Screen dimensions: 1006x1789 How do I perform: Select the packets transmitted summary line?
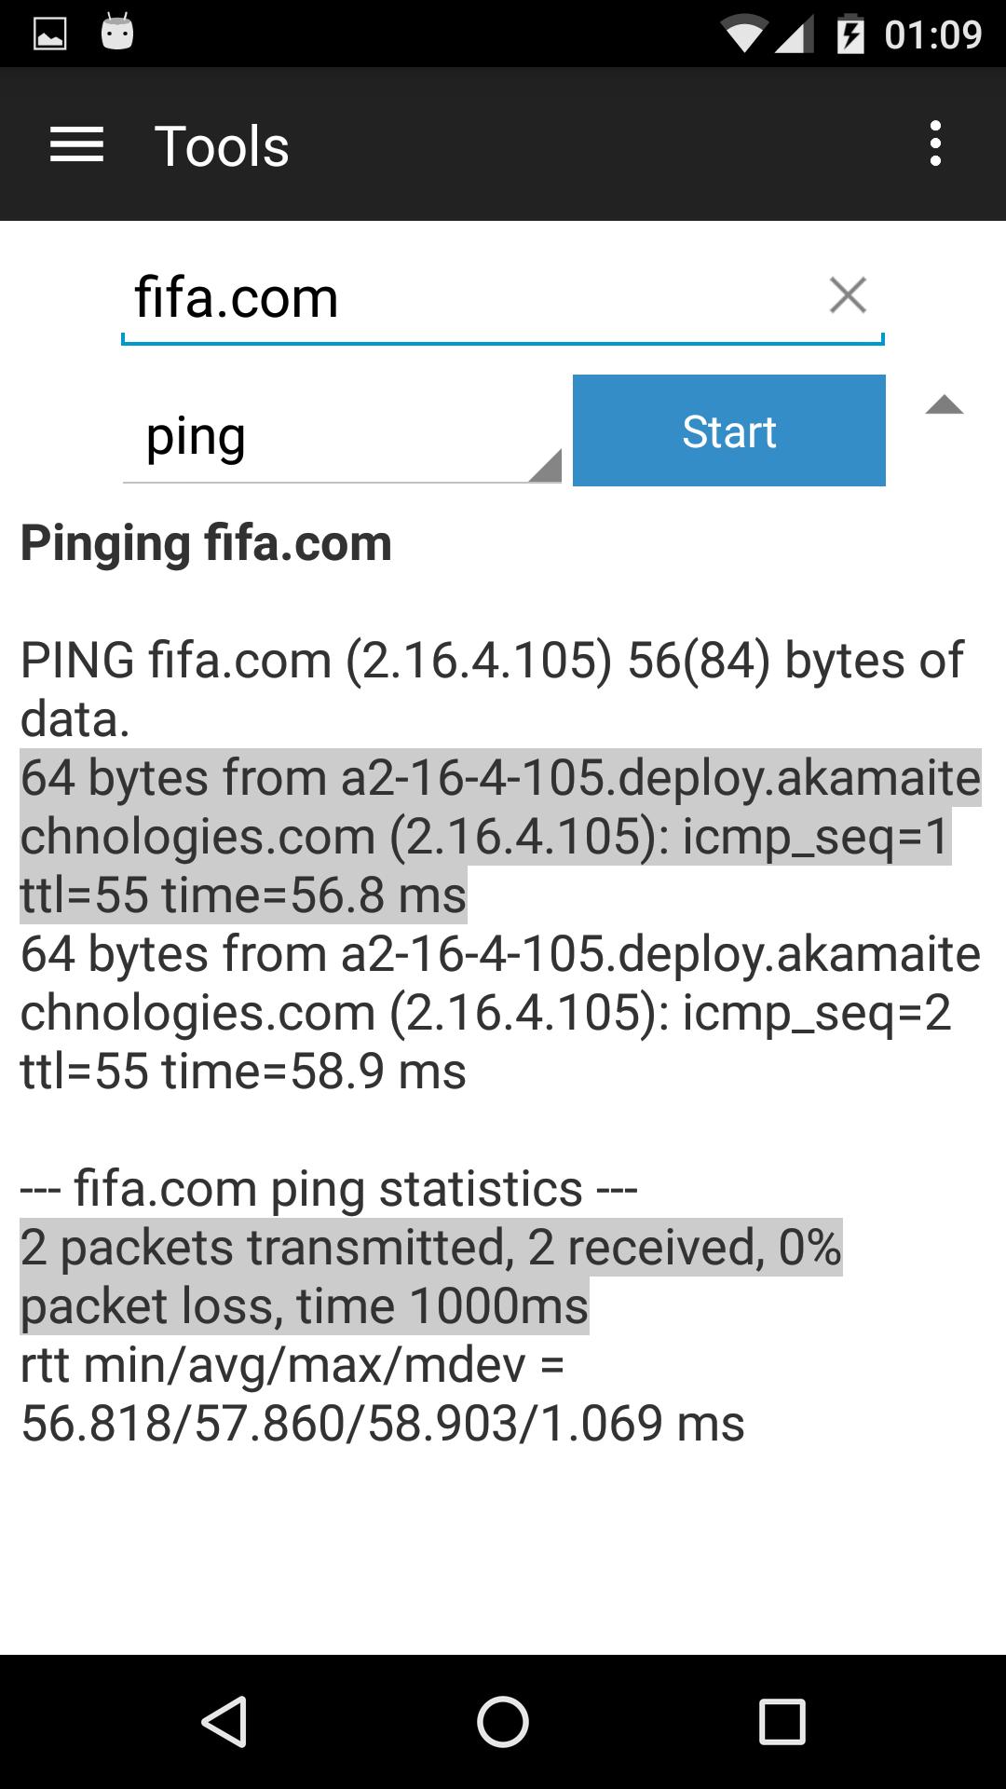[x=431, y=1277]
